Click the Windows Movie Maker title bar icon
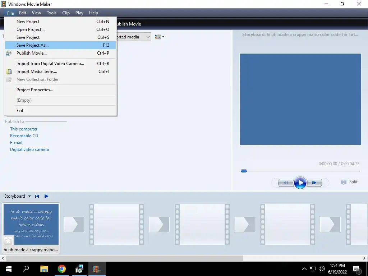The height and width of the screenshot is (276, 368). 3,4
